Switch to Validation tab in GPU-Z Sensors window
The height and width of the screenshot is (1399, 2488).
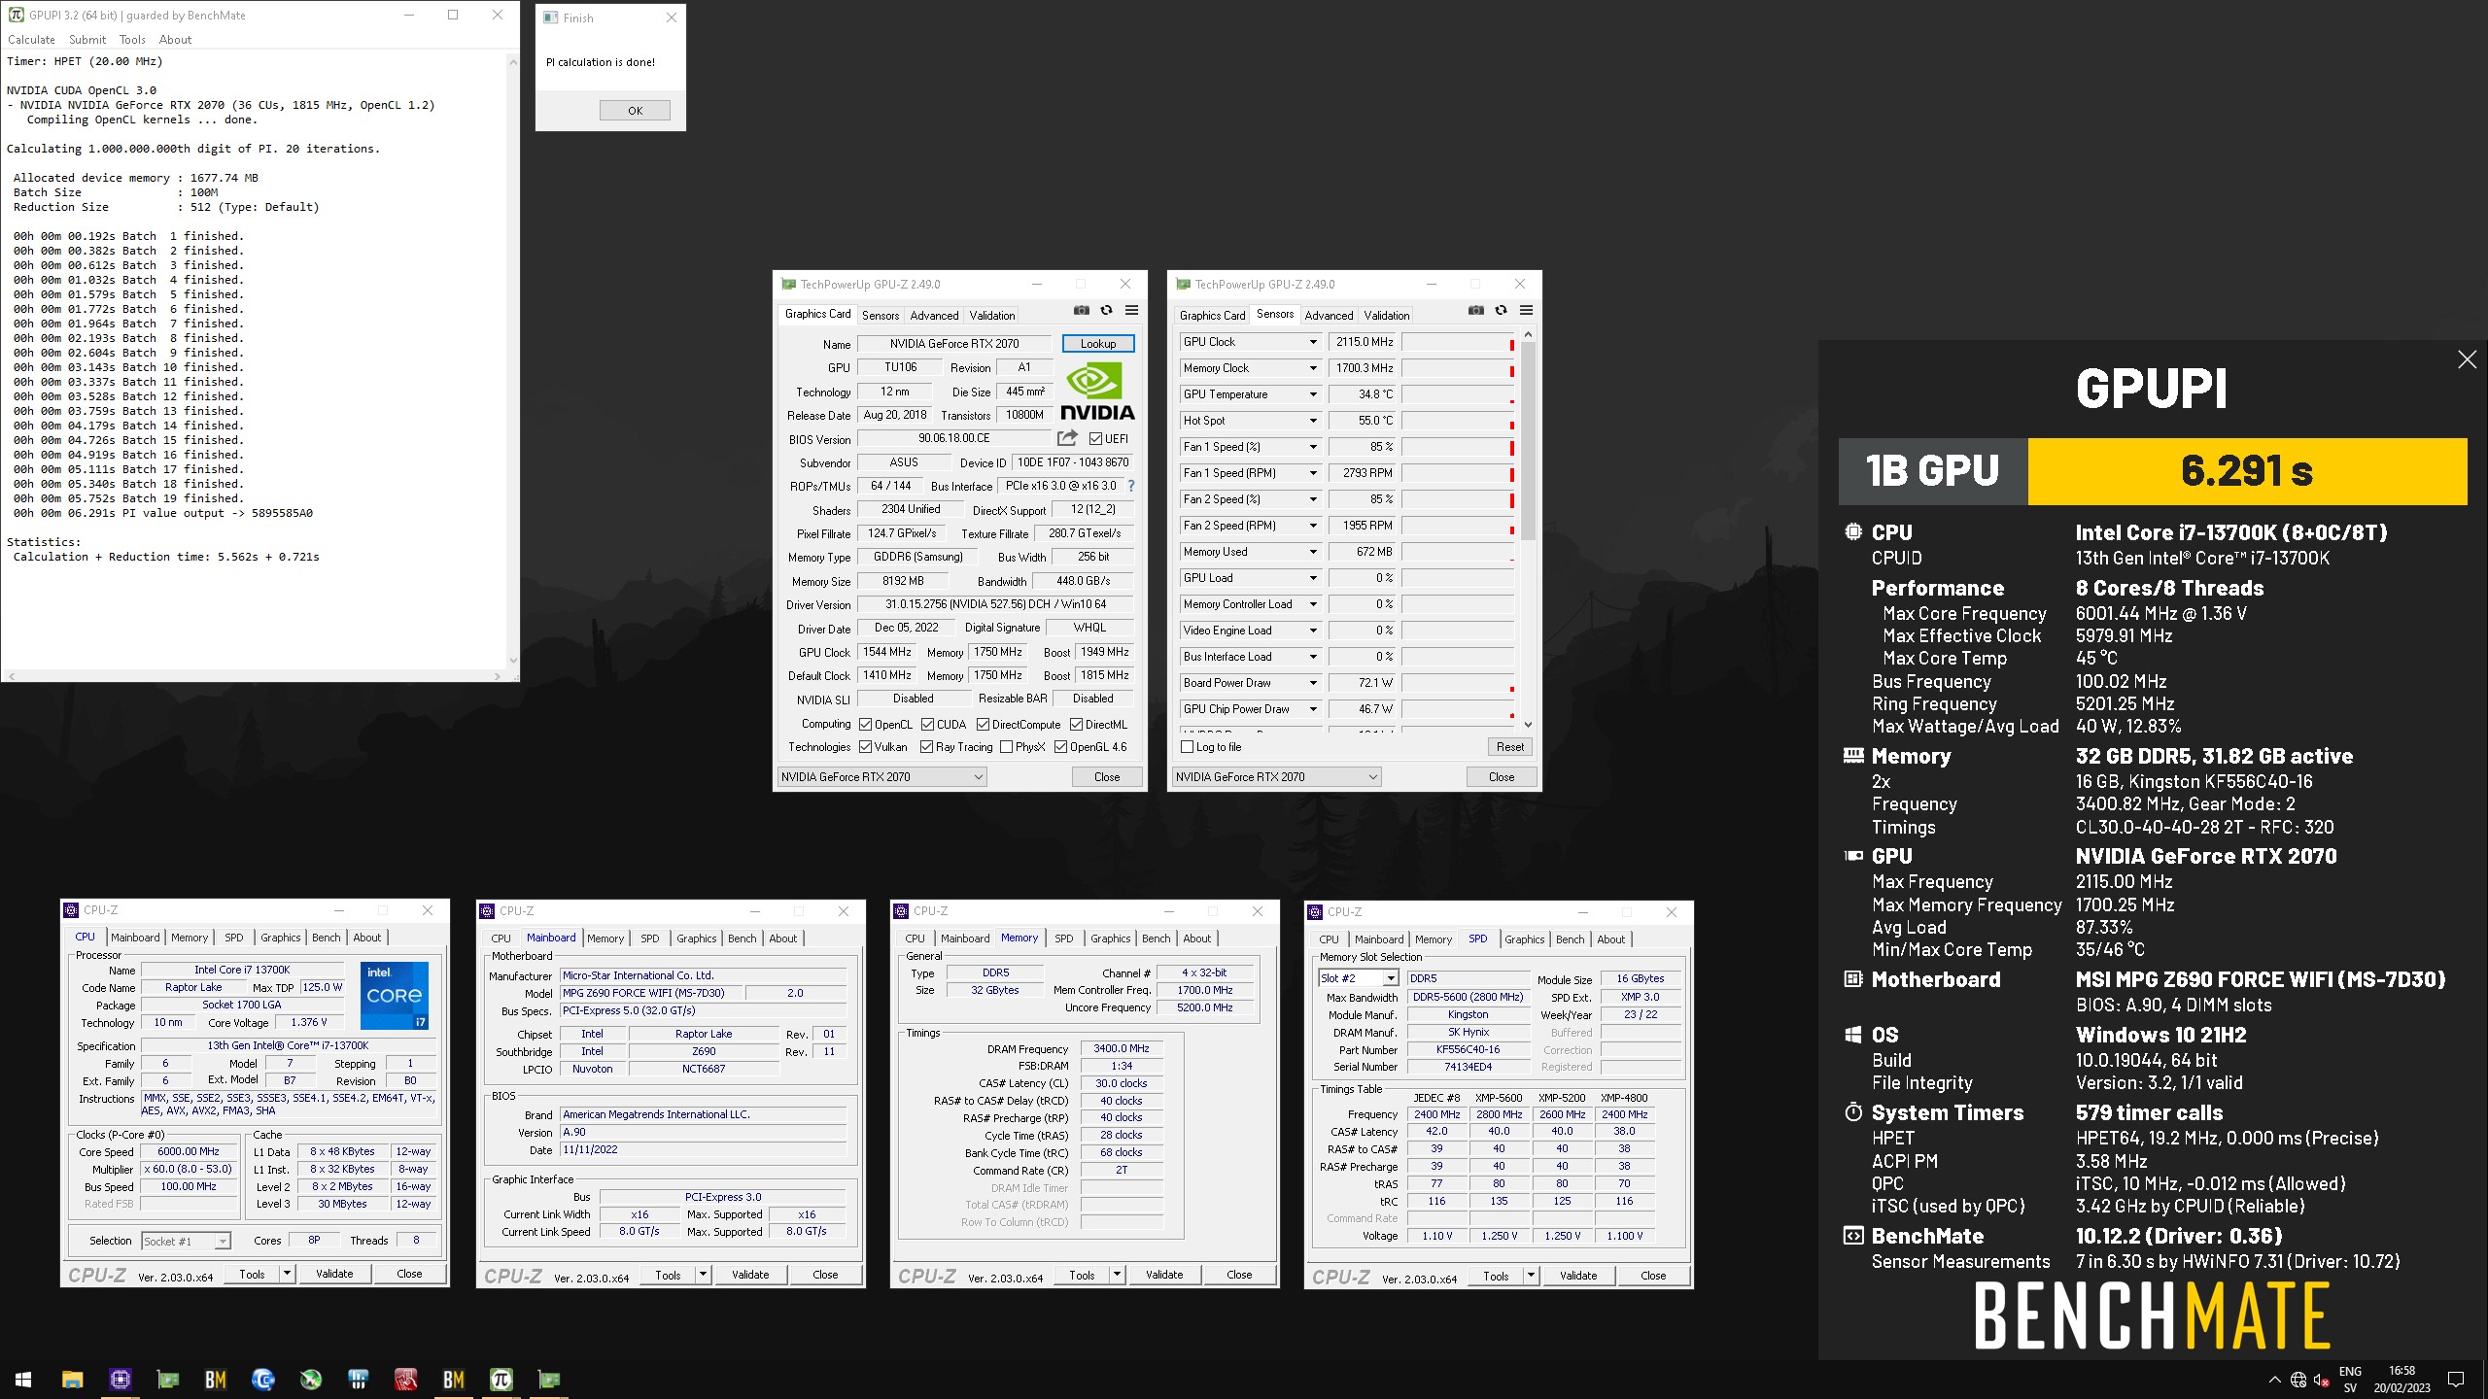(x=1386, y=315)
